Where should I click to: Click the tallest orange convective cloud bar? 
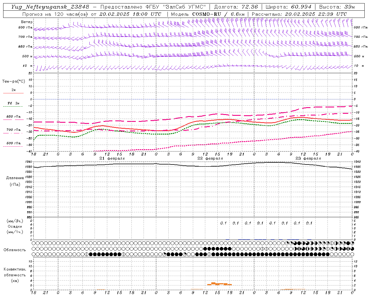[x=214, y=284]
